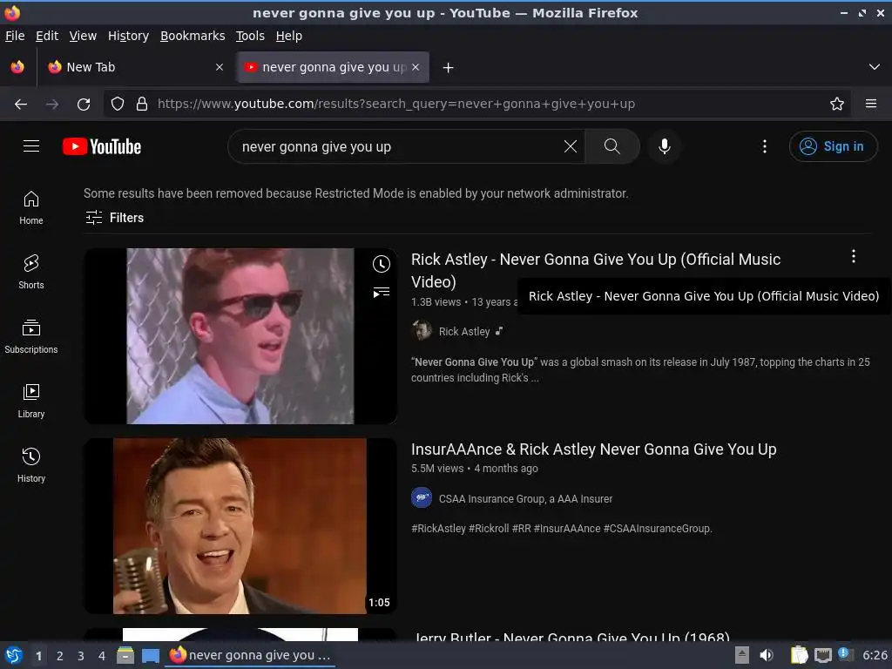Switch to workspace 3 in taskbar
This screenshot has height=669, width=892.
click(x=81, y=656)
